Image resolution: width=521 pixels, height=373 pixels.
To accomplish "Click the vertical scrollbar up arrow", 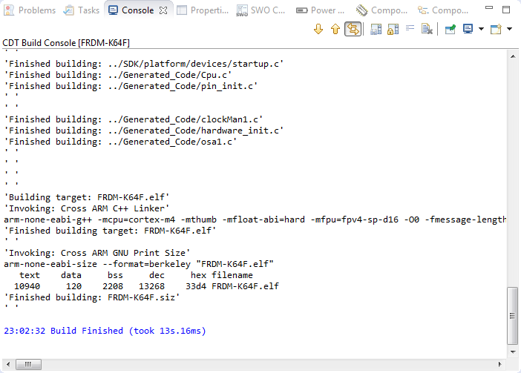I will 512,50.
